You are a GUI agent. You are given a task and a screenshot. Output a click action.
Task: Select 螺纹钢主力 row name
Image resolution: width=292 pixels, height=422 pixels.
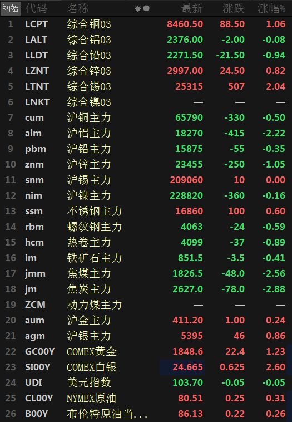point(95,227)
